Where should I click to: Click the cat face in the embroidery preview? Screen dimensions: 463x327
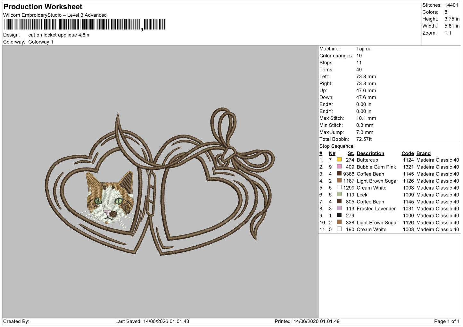(x=110, y=199)
